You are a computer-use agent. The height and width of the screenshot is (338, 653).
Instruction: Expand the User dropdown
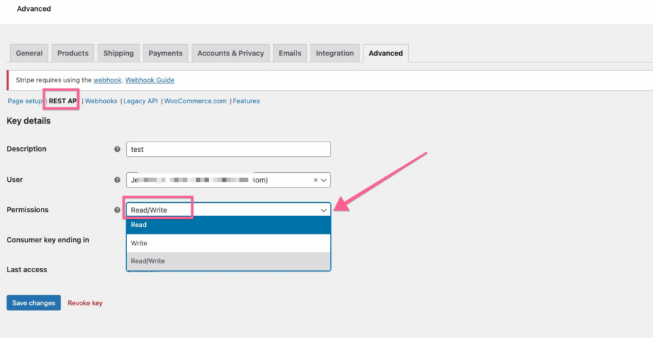click(x=323, y=180)
